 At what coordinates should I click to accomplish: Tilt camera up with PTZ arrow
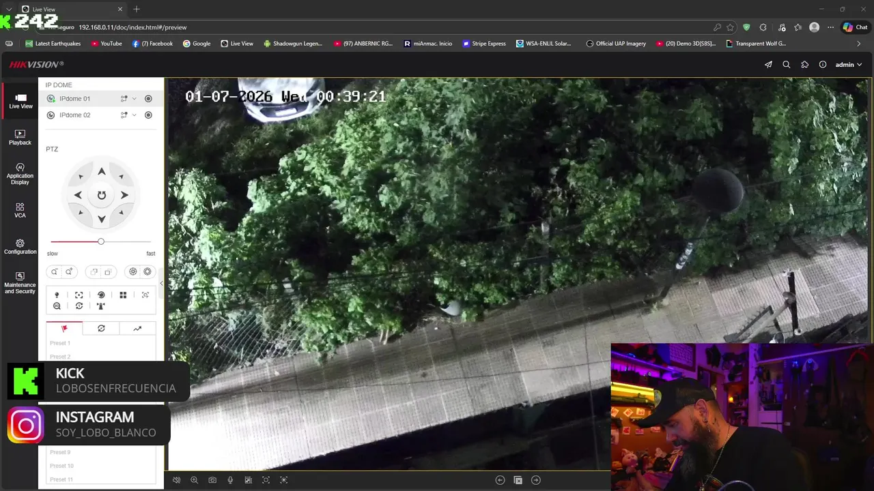pyautogui.click(x=101, y=172)
